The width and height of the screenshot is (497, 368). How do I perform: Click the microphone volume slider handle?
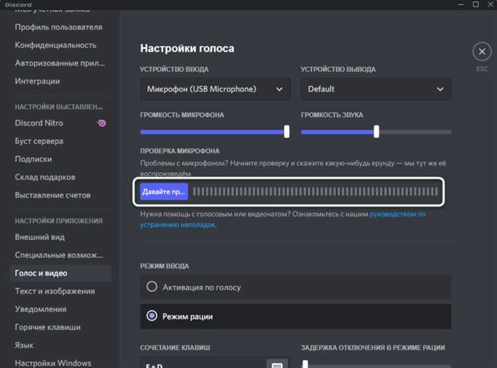pyautogui.click(x=286, y=132)
